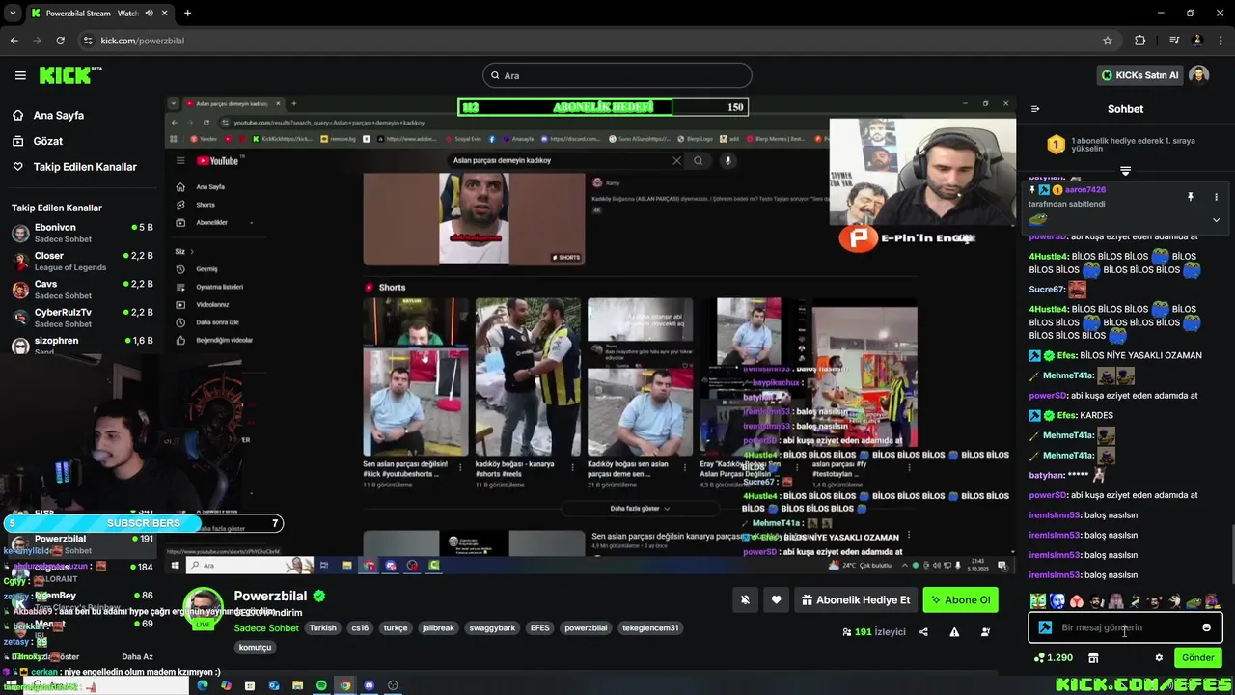This screenshot has width=1235, height=695.
Task: Open Chrome extensions puzzle icon
Action: [x=1140, y=41]
